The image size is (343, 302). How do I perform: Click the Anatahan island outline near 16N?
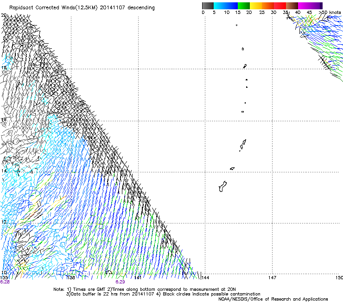[242, 112]
